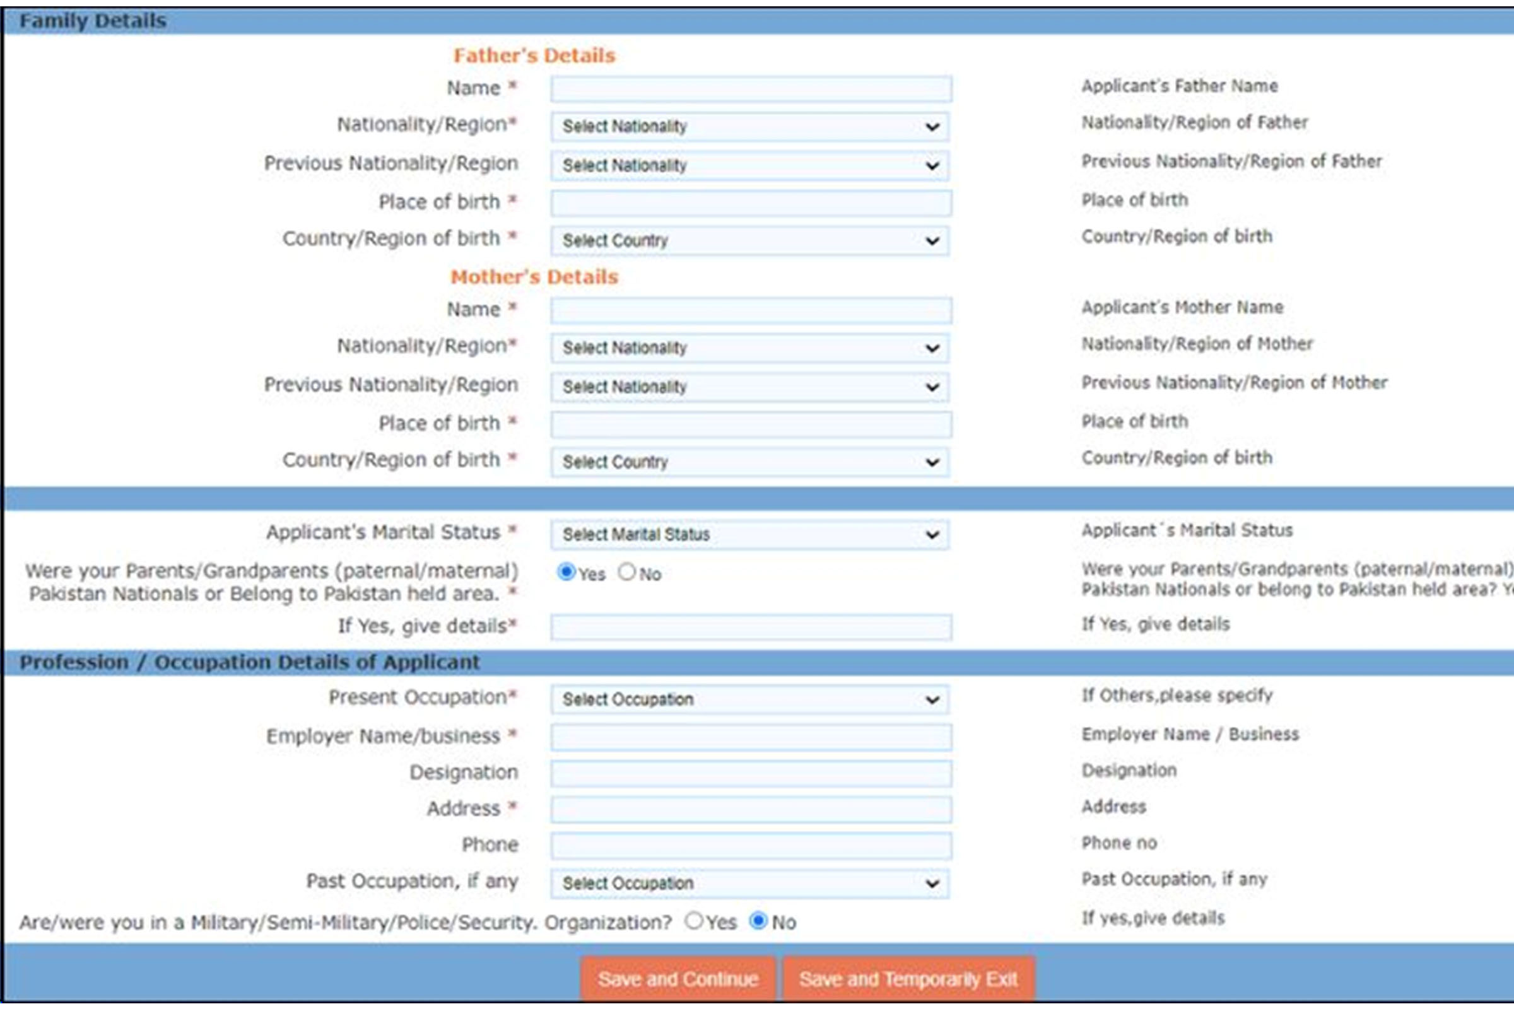1514x1009 pixels.
Task: Select No for Military/Police organization question
Action: pos(759,921)
